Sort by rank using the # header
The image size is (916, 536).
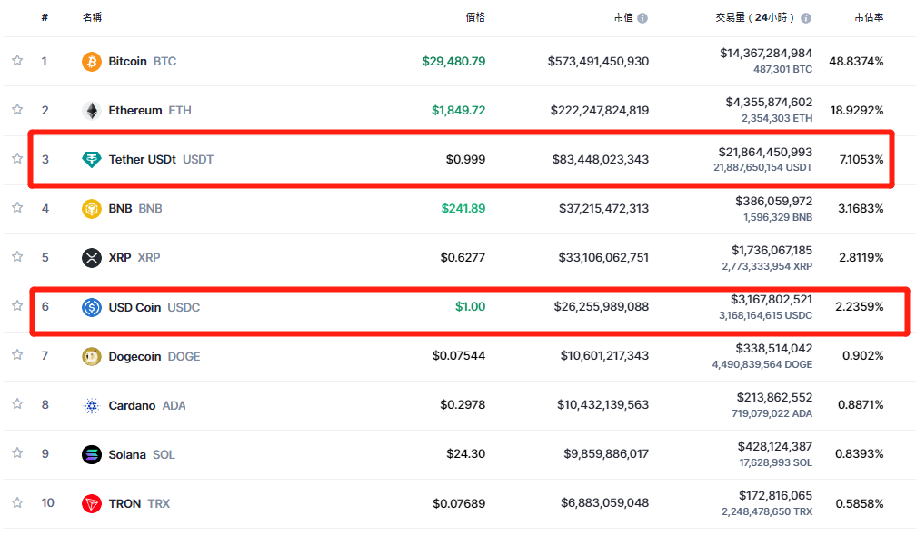pos(45,17)
